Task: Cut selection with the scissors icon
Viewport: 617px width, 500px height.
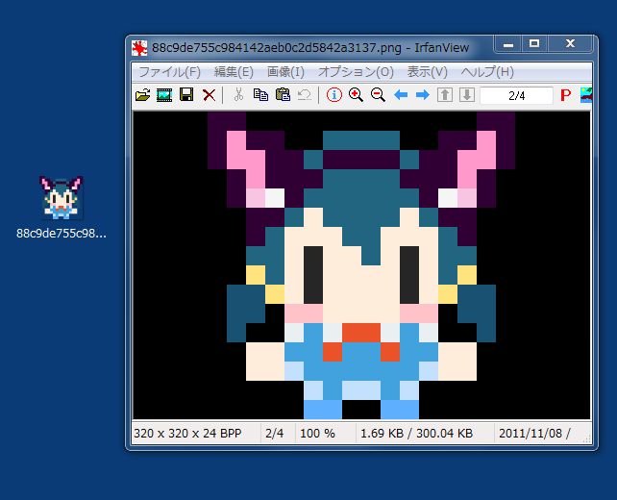Action: coord(238,95)
